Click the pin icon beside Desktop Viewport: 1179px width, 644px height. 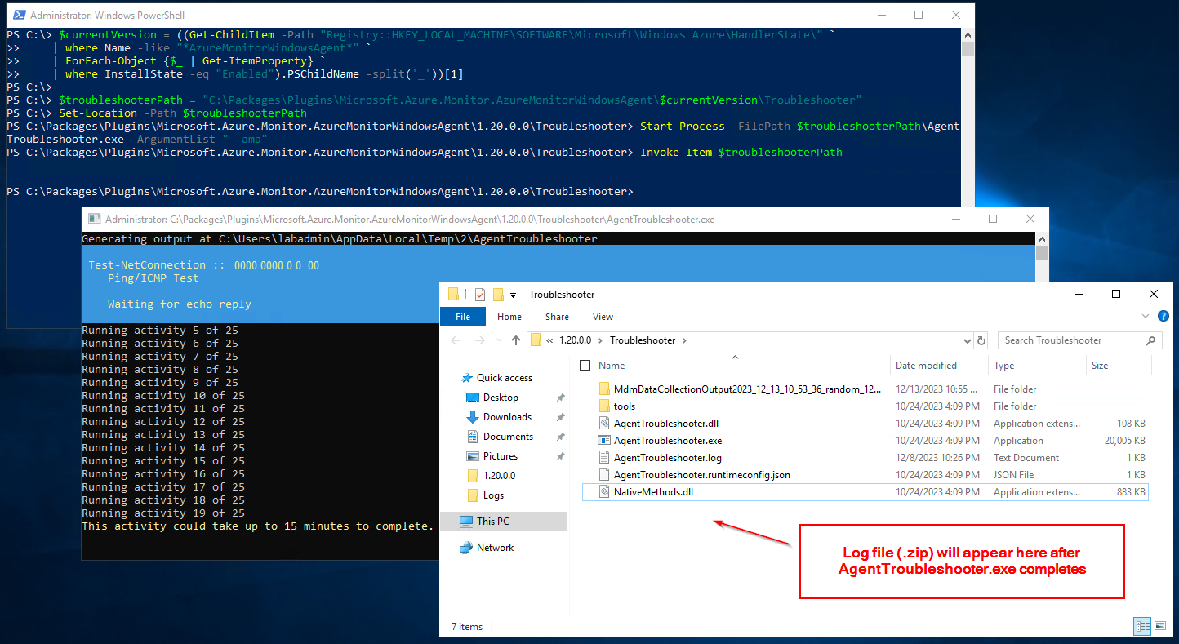tap(560, 398)
